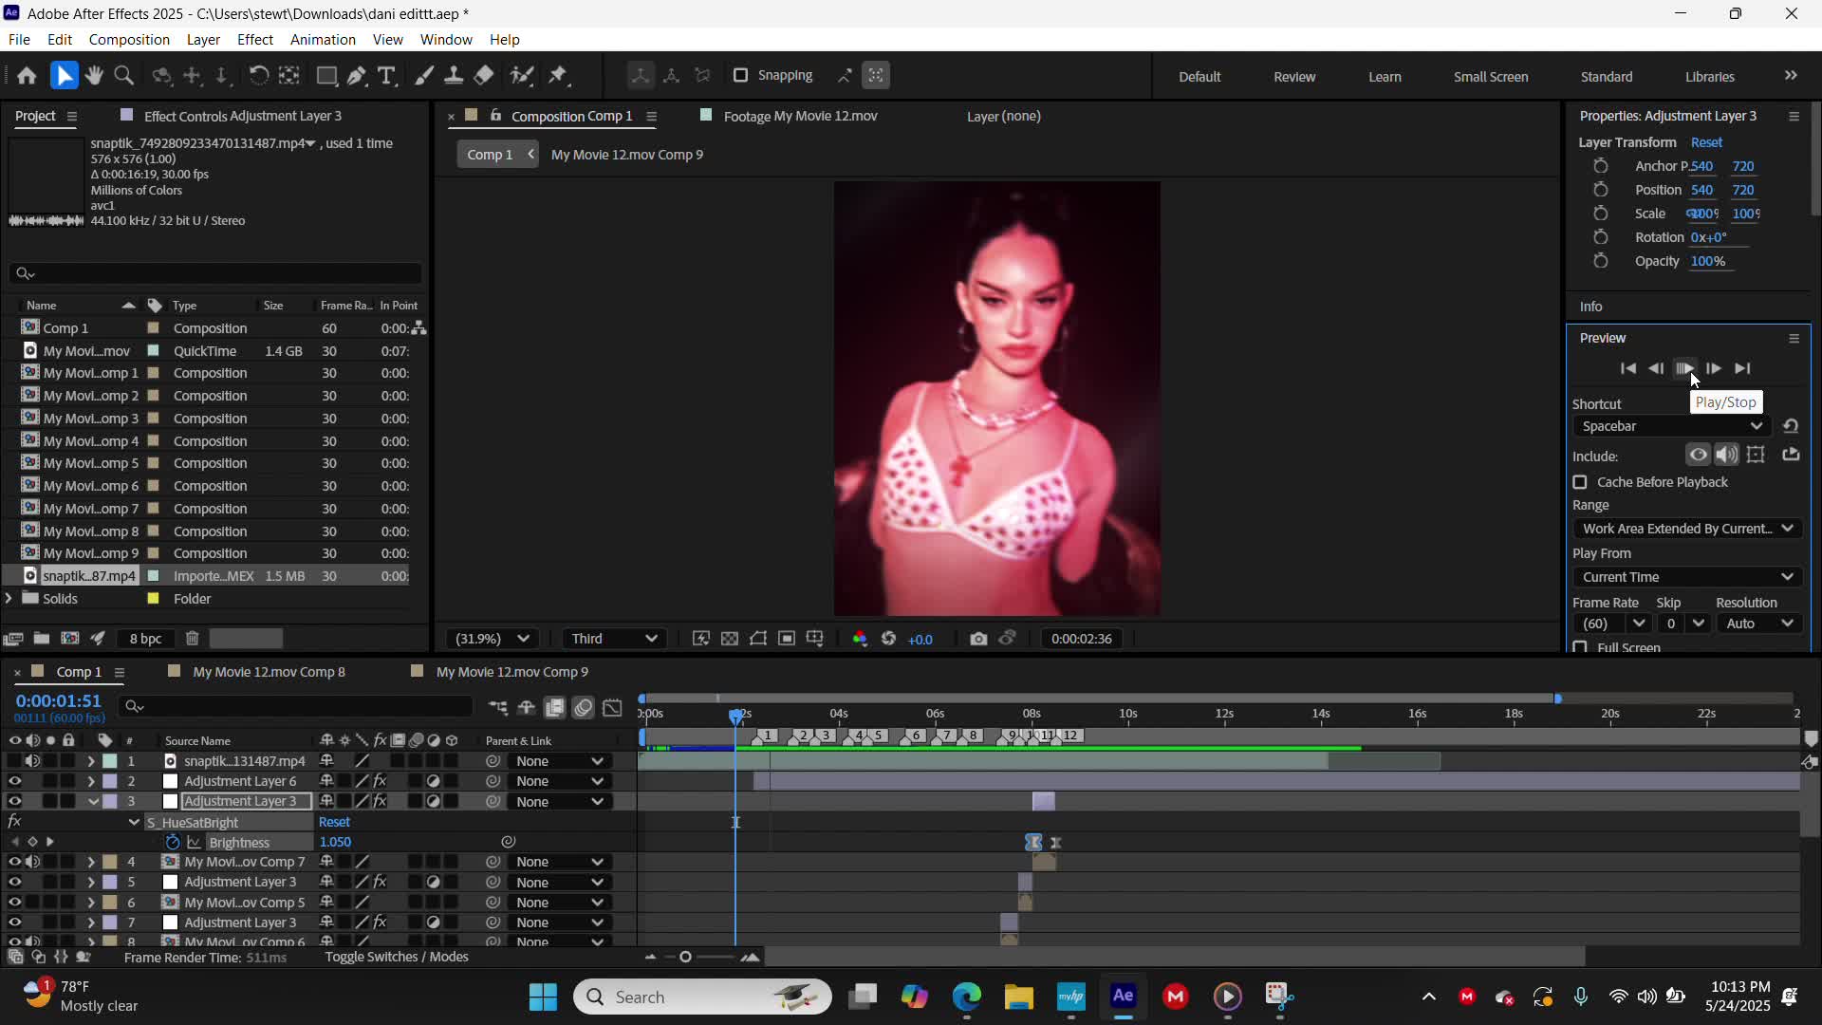Click the play button in the Preview panel
This screenshot has width=1822, height=1025.
(1685, 368)
